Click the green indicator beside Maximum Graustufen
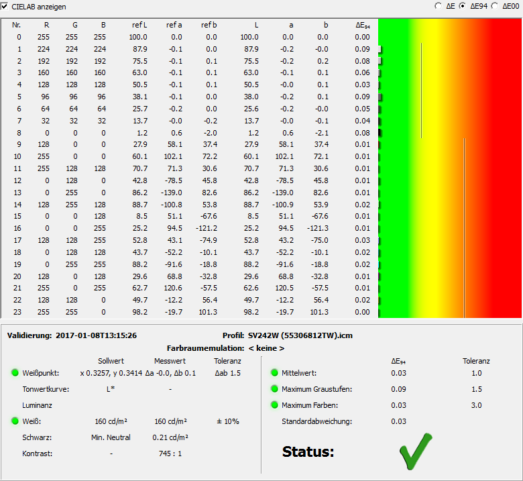Screen dimensions: 523x481 [x=274, y=389]
